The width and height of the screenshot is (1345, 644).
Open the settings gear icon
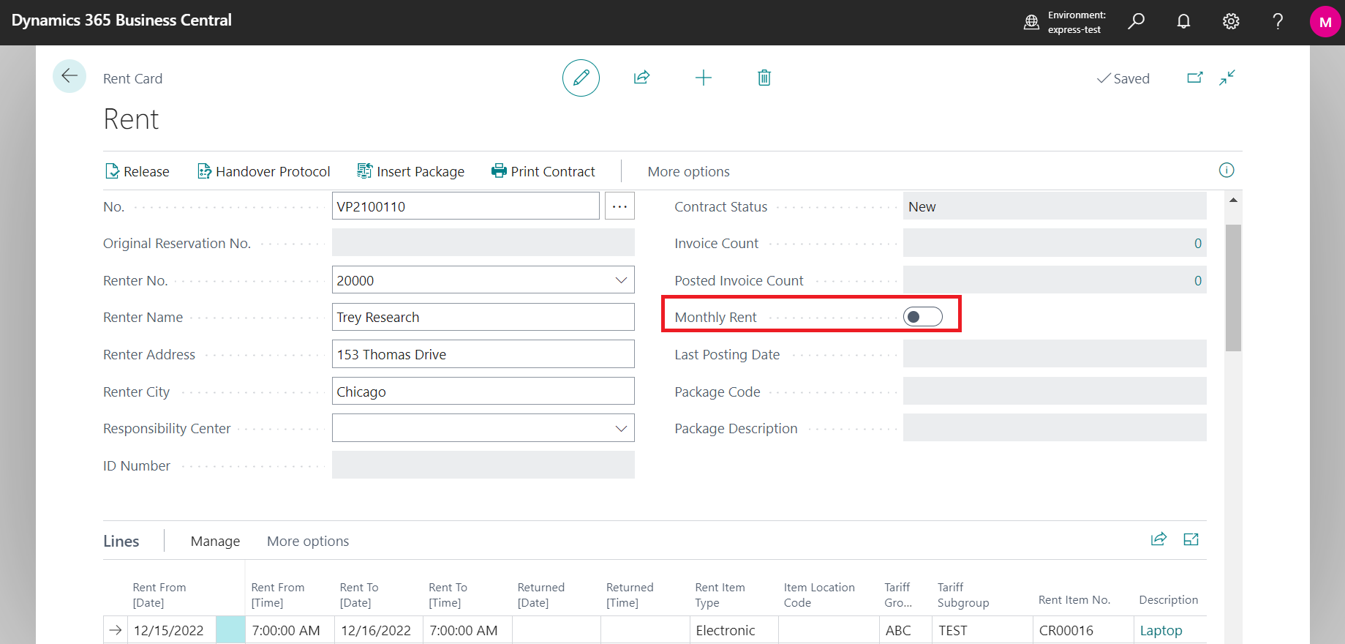pyautogui.click(x=1230, y=21)
